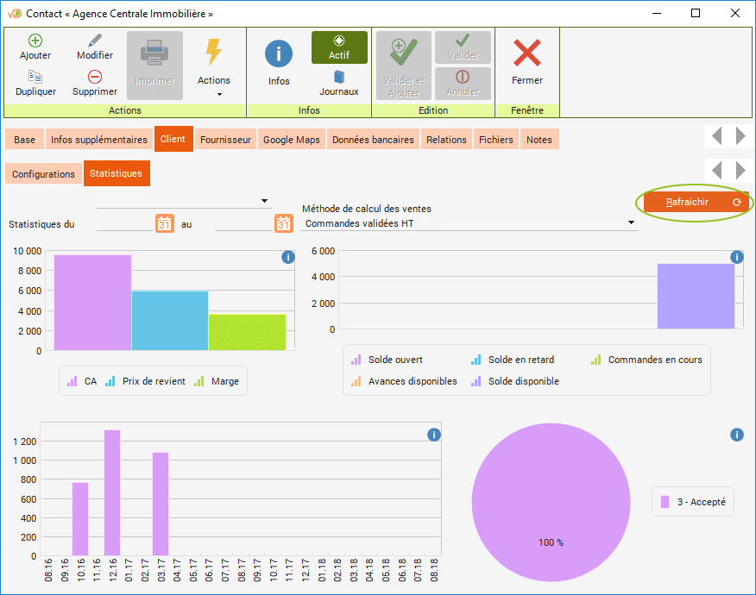Click the end date input field
Screen dimensions: 756x595
pos(243,223)
